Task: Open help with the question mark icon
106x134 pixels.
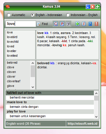Action: 90,24
